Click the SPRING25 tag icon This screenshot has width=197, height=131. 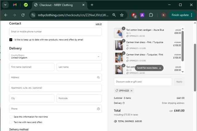117,91
